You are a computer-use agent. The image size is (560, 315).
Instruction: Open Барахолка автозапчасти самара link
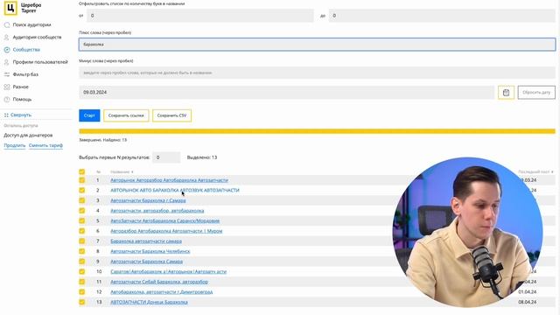tap(146, 241)
